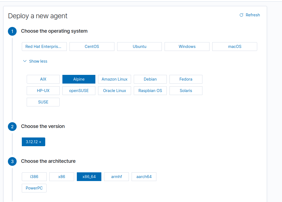Select HP-UX from the list
The image size is (282, 202).
[43, 90]
